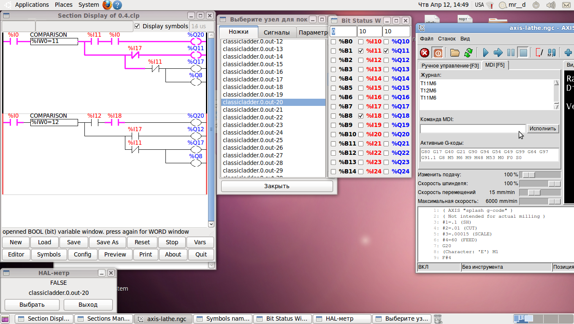Screen dimensions: 574x324
Task: Run the program with blue play icon
Action: (x=485, y=53)
